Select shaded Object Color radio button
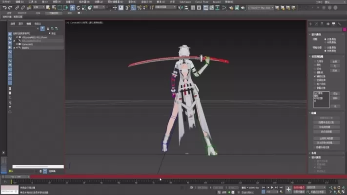The width and height of the screenshot is (347, 195). pyautogui.click(x=326, y=47)
